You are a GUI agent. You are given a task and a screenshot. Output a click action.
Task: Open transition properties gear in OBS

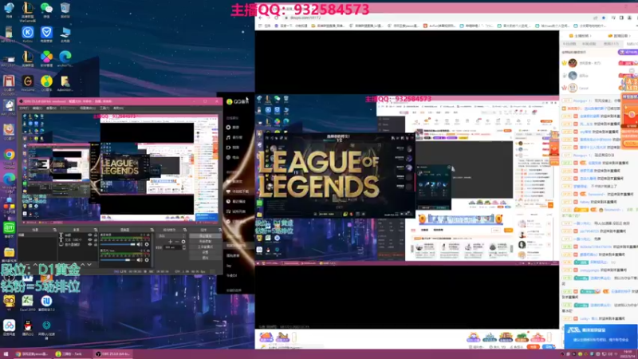pyautogui.click(x=183, y=242)
